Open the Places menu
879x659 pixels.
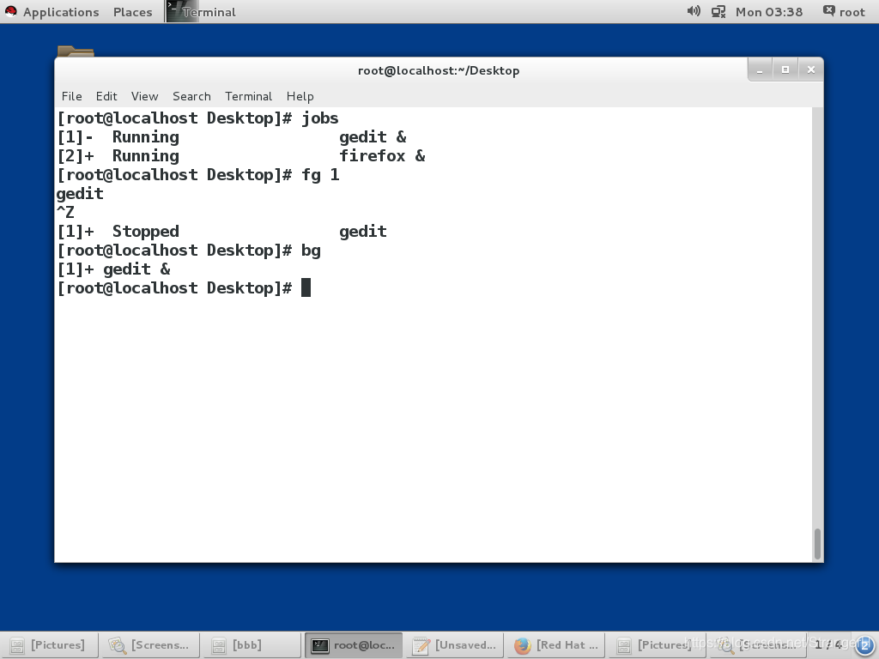[x=132, y=12]
